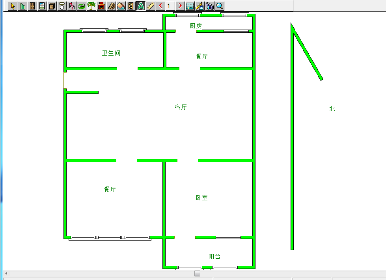Viewport: 386px width, 280px height.
Task: Select the staircase tool
Action: point(111,6)
